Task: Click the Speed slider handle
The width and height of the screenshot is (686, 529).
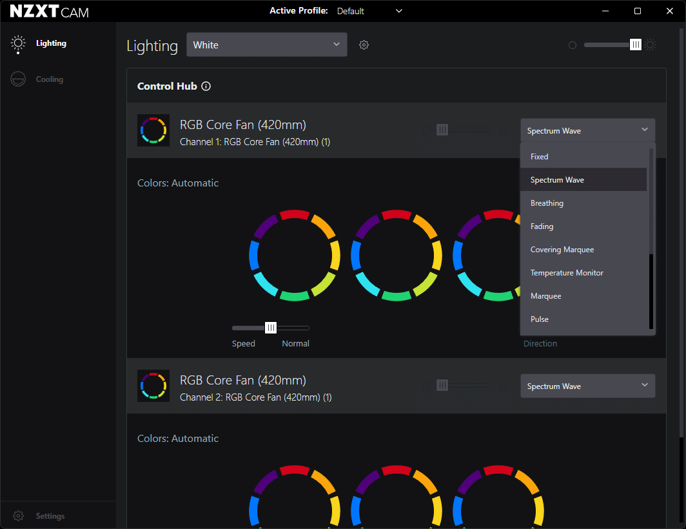Action: tap(271, 328)
